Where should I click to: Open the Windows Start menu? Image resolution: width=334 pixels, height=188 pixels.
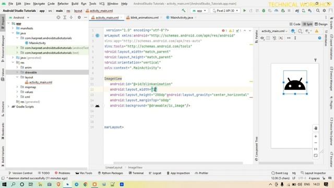point(4,184)
